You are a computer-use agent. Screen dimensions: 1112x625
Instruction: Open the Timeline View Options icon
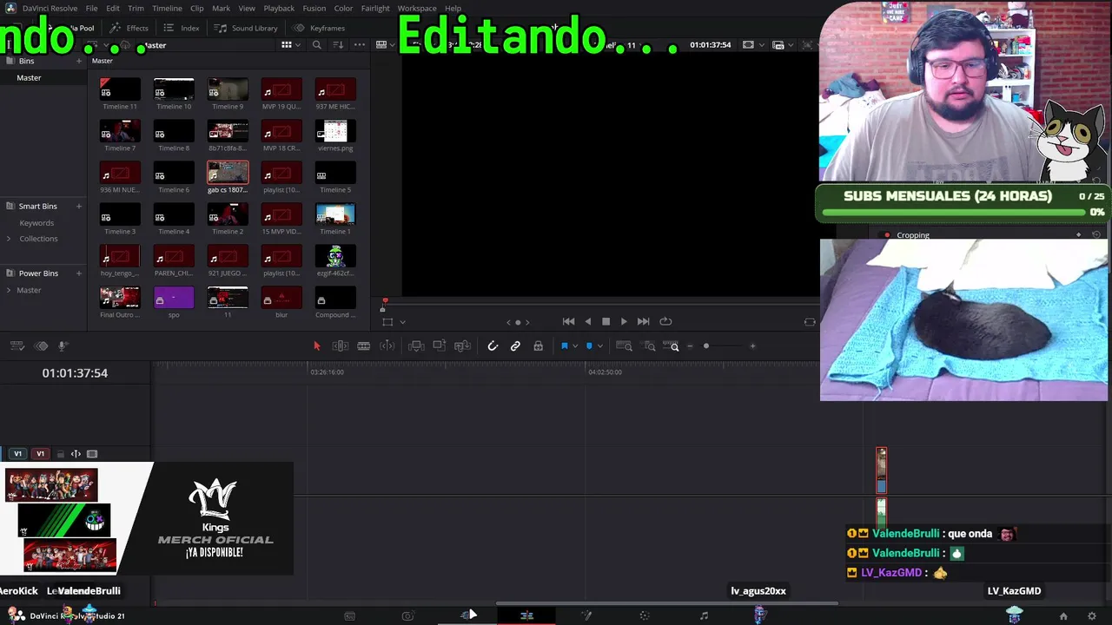tap(17, 346)
